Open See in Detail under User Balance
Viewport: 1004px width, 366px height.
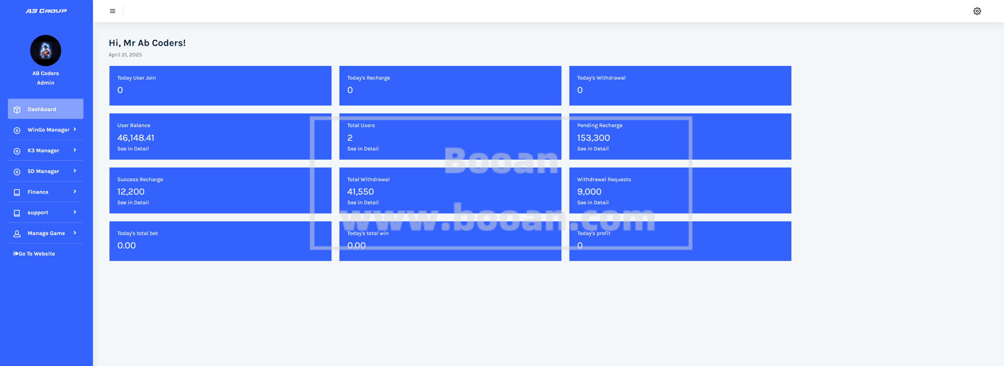[133, 149]
